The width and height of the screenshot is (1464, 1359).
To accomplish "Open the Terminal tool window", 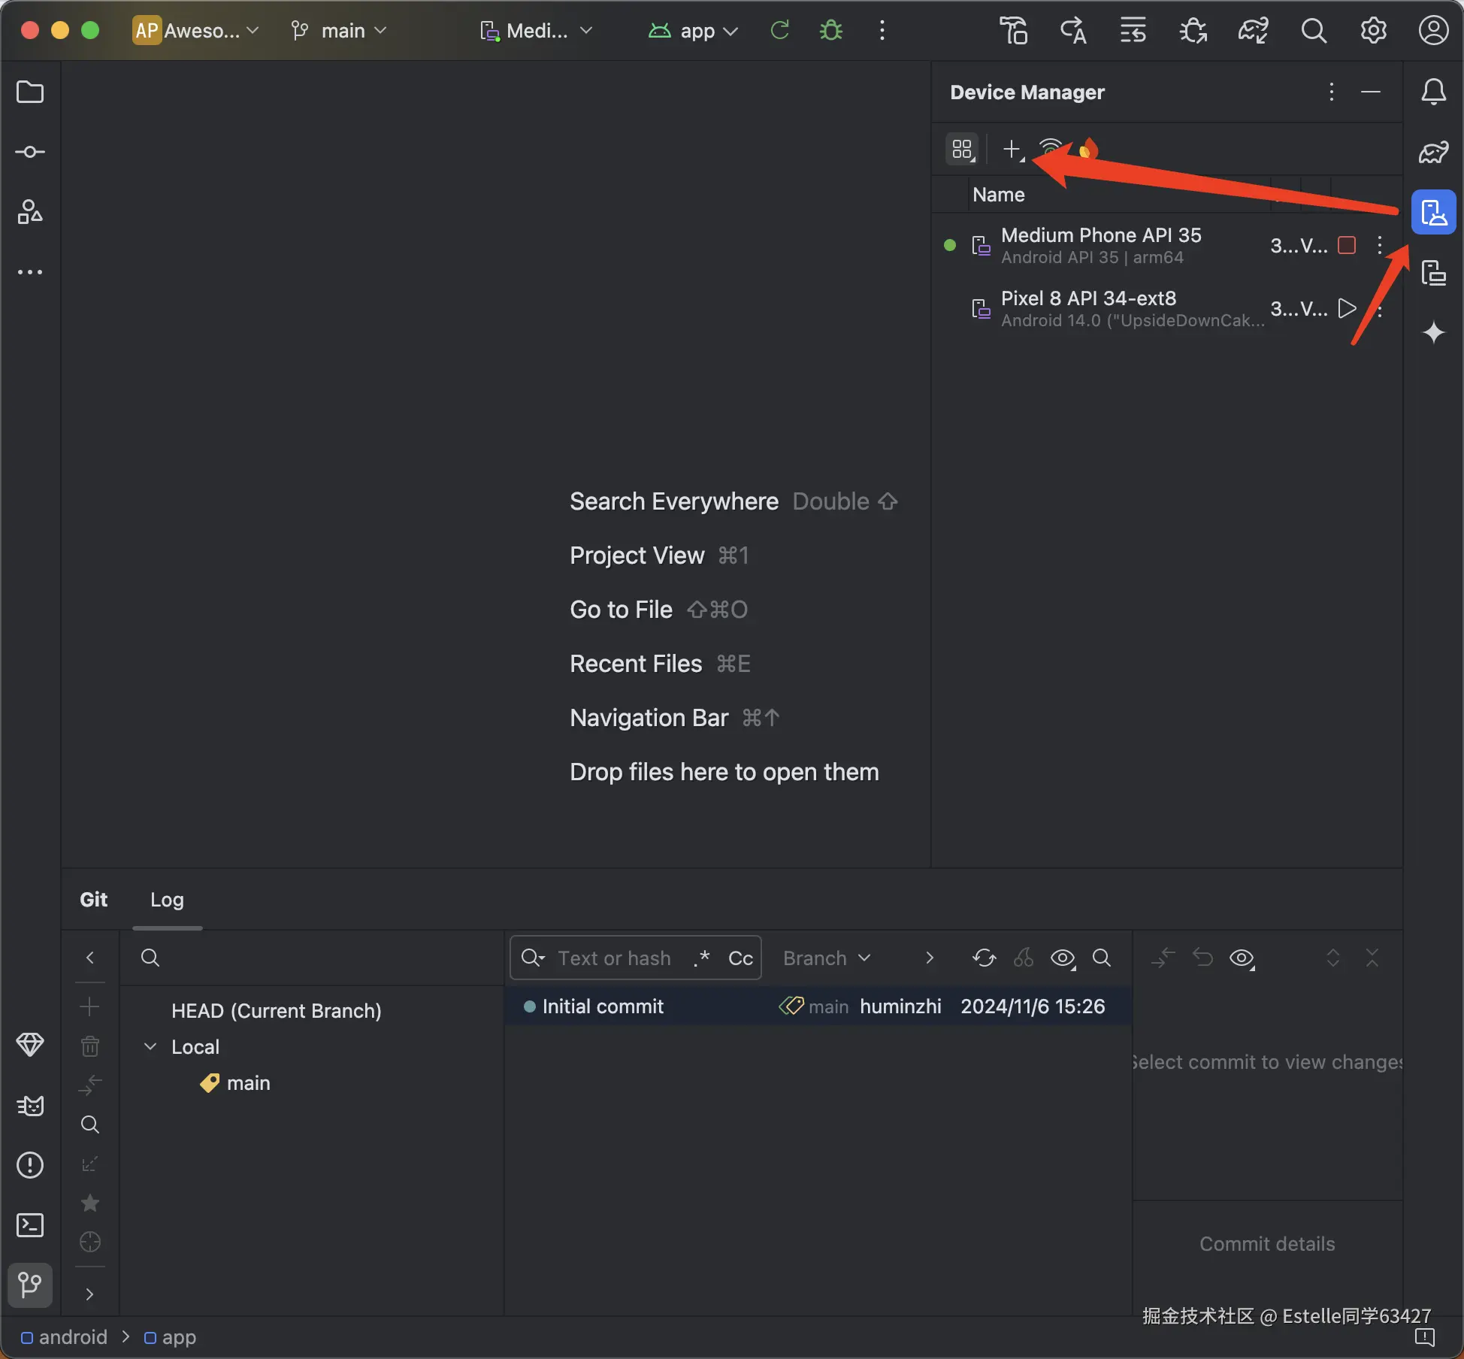I will pos(30,1226).
